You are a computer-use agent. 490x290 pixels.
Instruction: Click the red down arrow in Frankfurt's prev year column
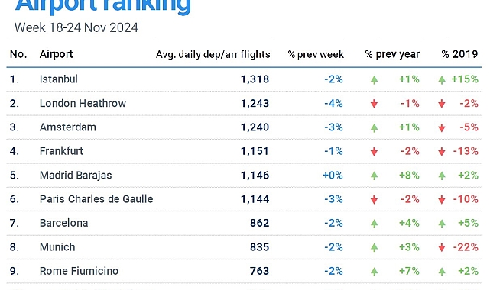(x=374, y=152)
